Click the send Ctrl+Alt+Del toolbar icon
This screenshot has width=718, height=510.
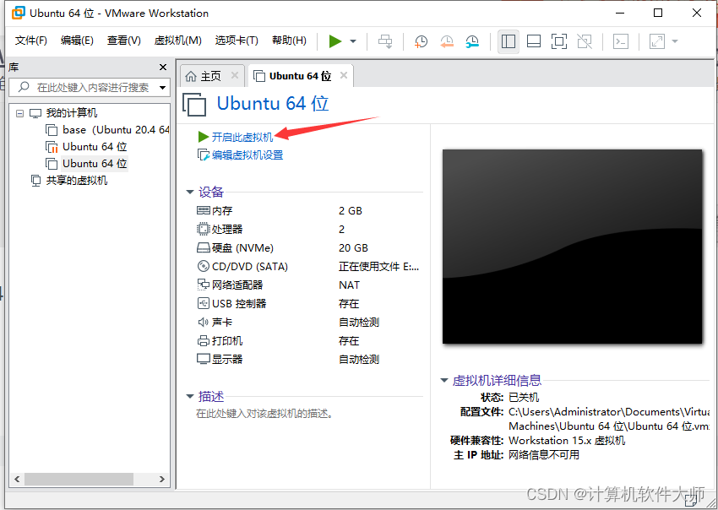coord(385,41)
